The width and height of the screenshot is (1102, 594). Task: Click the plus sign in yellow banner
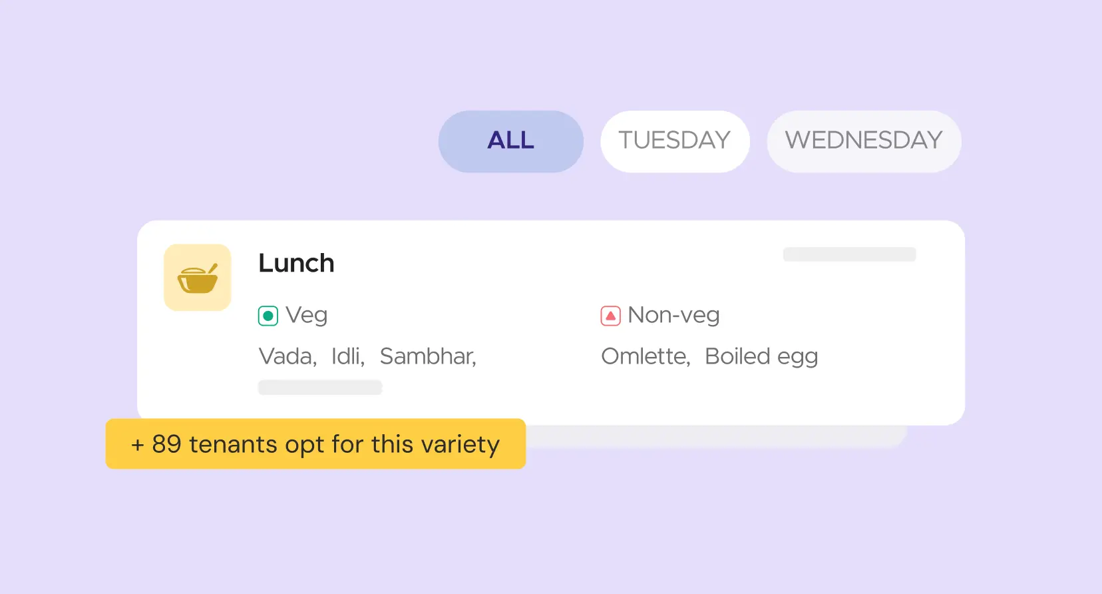pos(138,445)
